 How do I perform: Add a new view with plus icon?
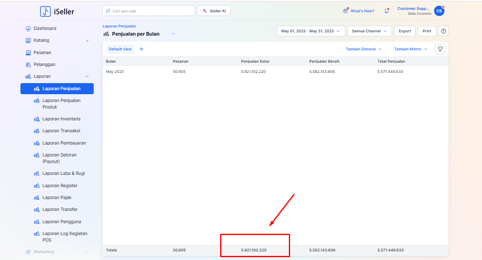tap(142, 49)
